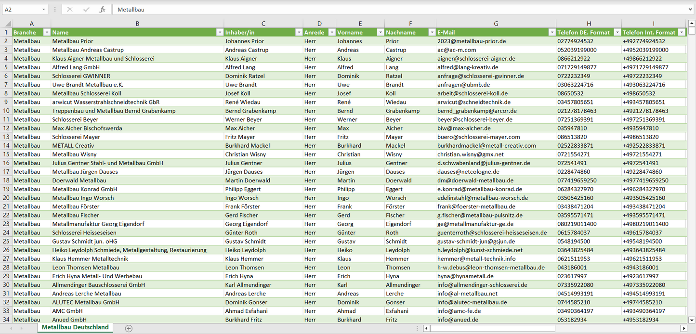Open the Anrede column filter dropdown
Viewport: 696px width, 334px height.
[331, 32]
